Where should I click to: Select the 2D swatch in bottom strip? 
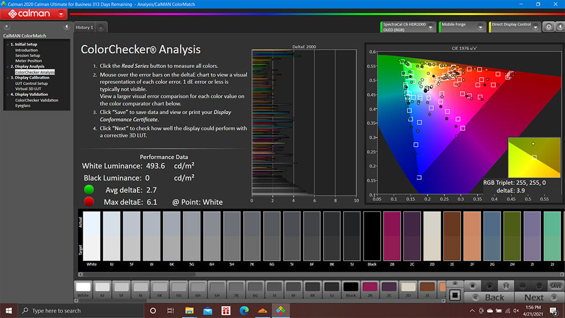point(408,289)
